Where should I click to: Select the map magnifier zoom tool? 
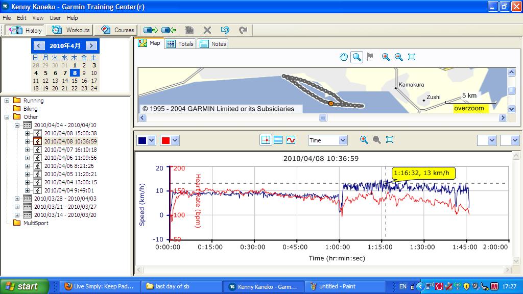click(356, 57)
